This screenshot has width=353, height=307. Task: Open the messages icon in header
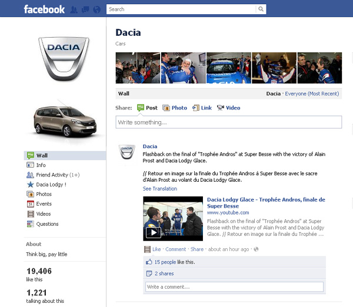(x=85, y=9)
